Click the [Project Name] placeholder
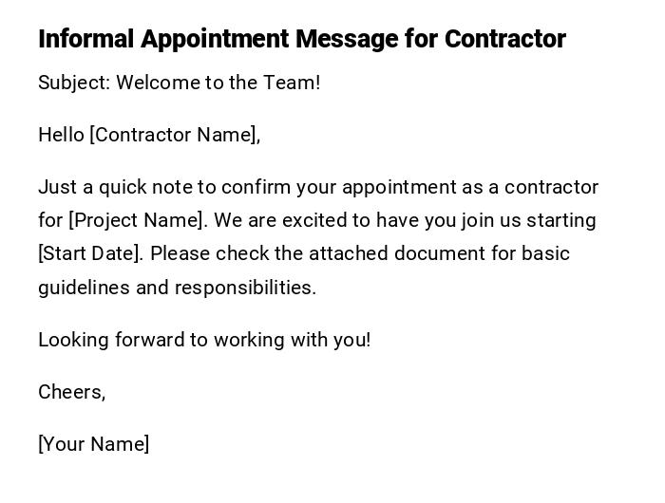The height and width of the screenshot is (503, 665). tap(136, 220)
